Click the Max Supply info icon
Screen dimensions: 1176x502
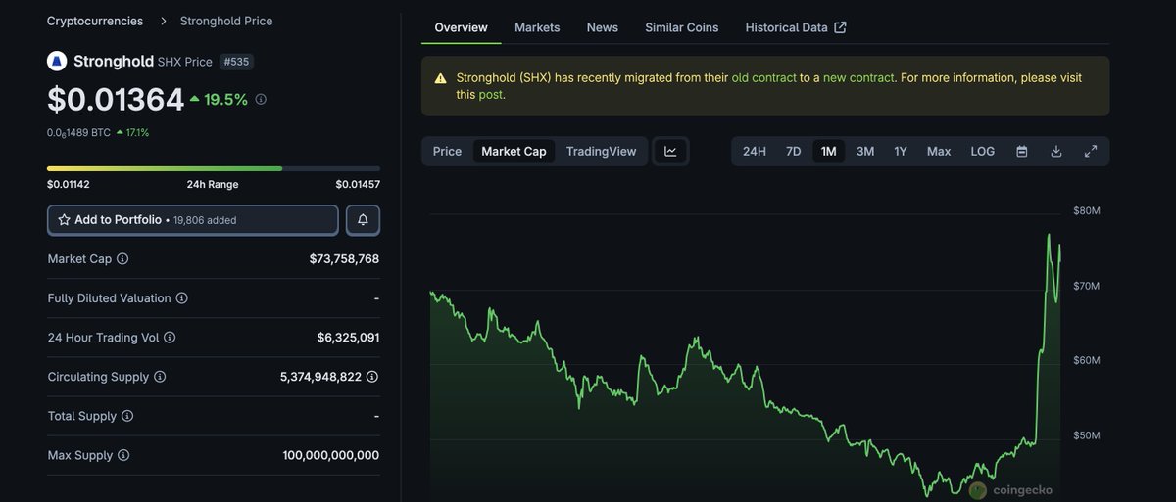pyautogui.click(x=123, y=455)
